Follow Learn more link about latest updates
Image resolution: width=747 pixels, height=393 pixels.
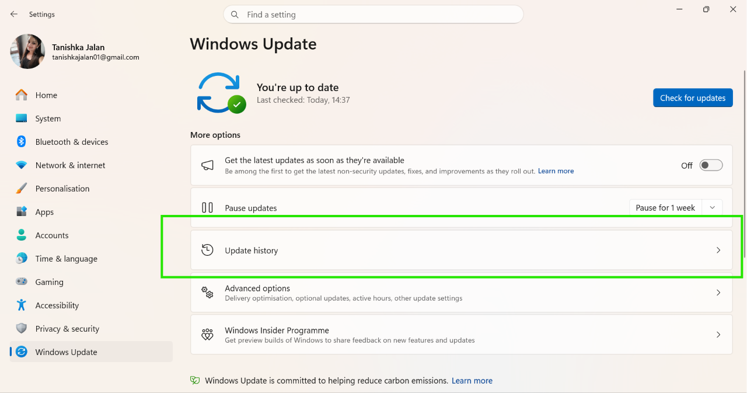coord(556,171)
